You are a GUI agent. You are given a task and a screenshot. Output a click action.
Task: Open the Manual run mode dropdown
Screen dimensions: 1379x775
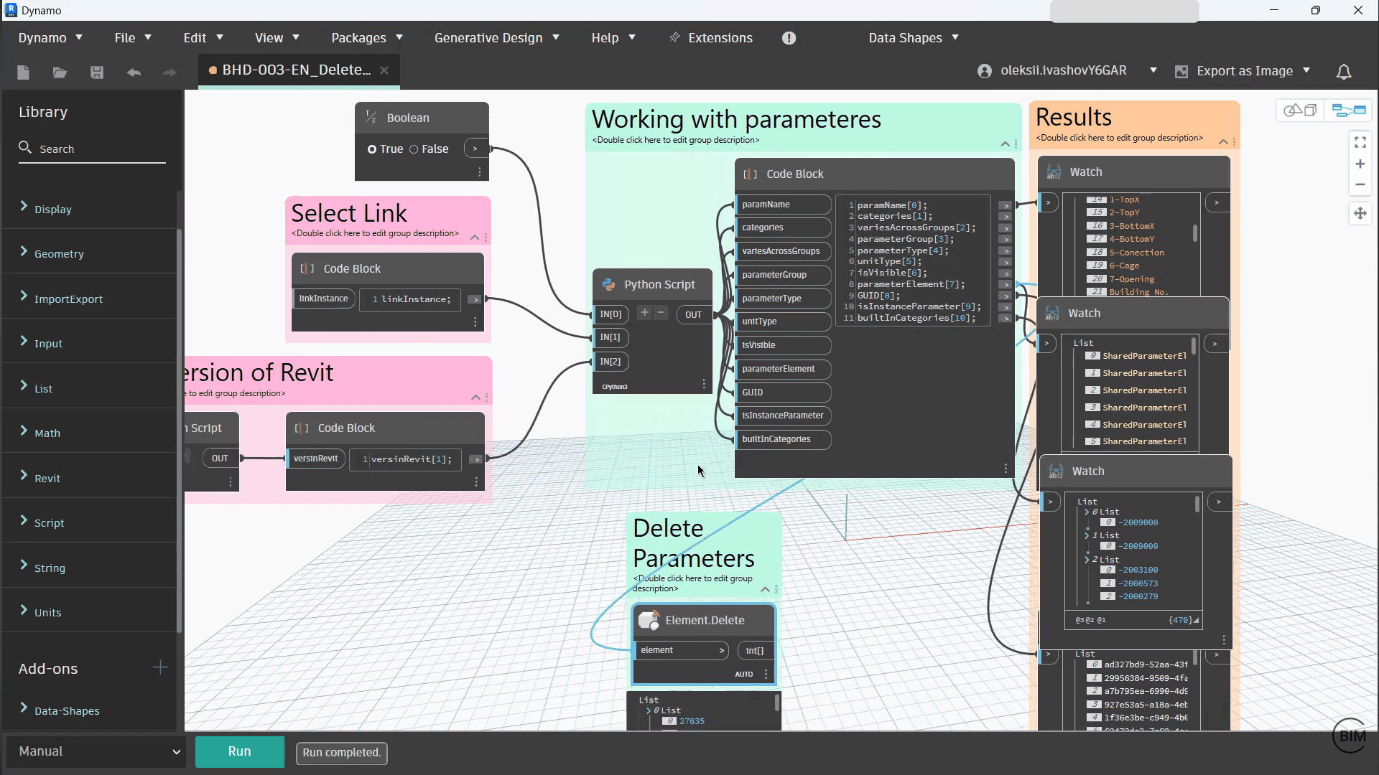[x=96, y=751]
